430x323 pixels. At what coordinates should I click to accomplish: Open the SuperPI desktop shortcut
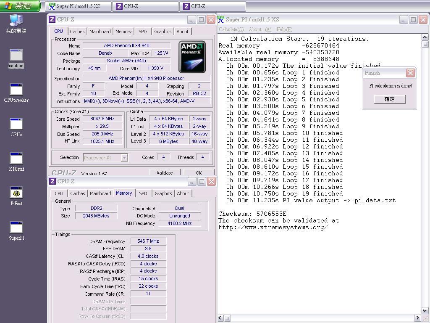click(x=16, y=231)
